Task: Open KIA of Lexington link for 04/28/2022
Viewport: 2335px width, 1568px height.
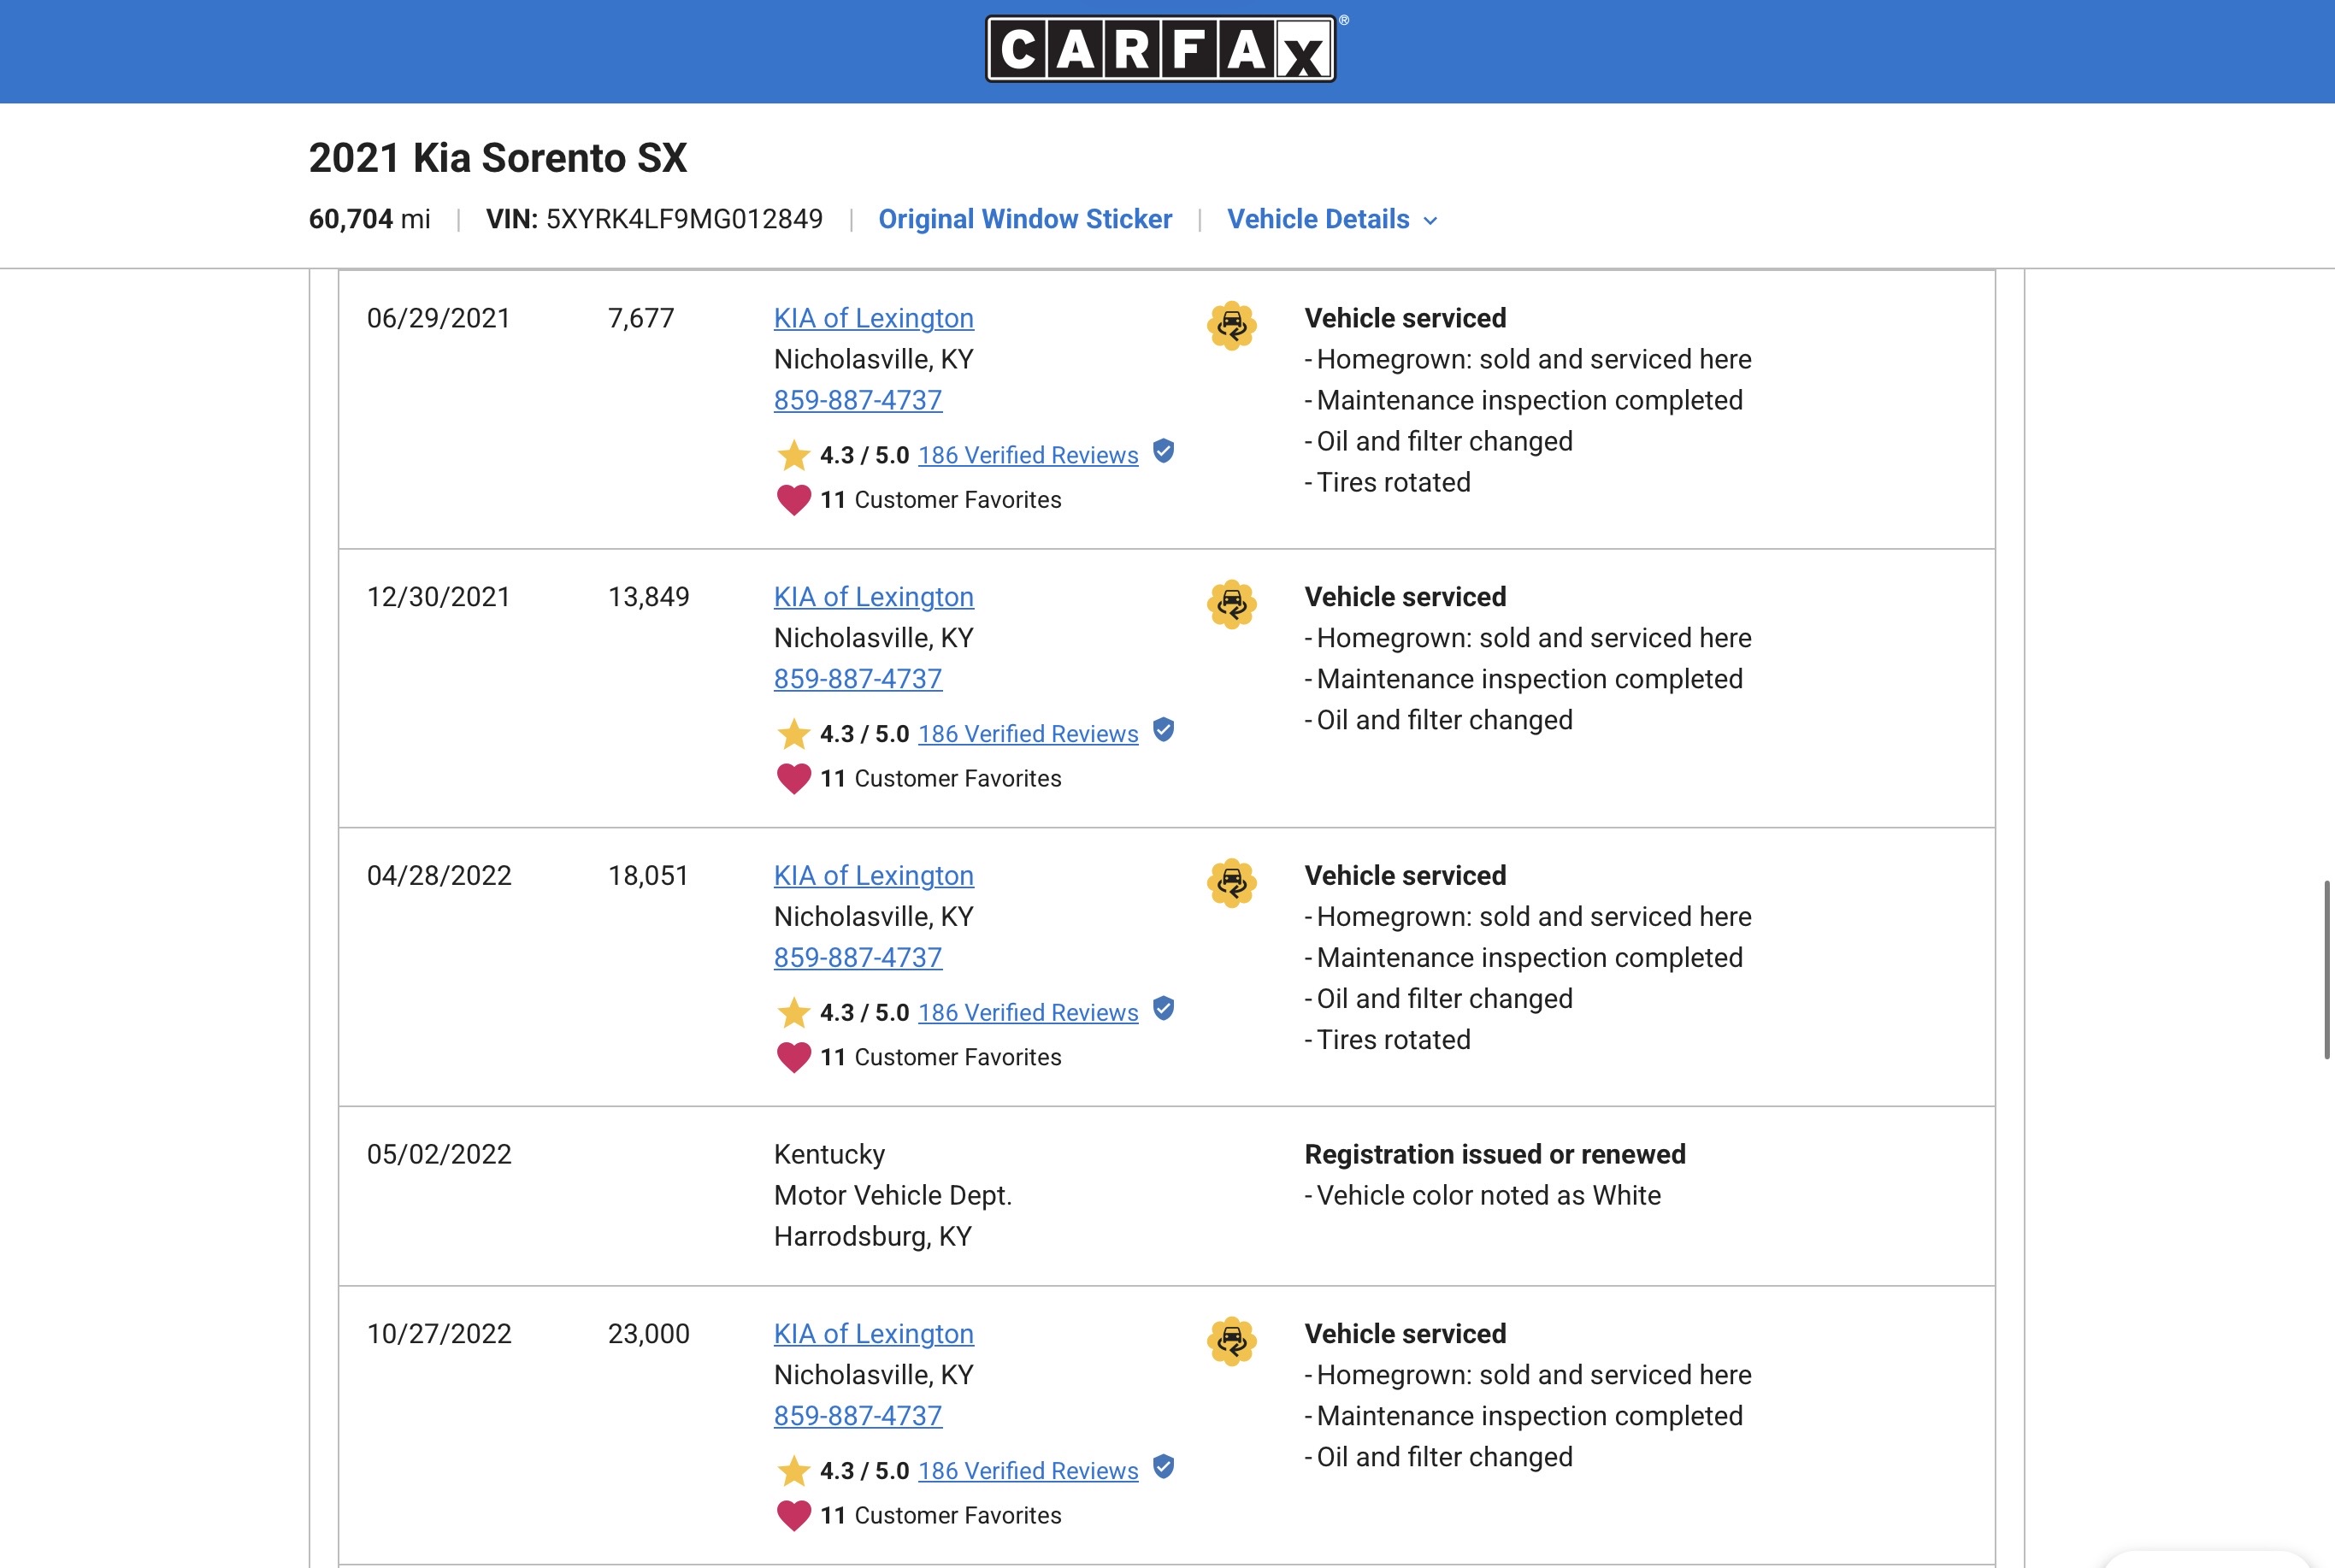Action: point(873,876)
